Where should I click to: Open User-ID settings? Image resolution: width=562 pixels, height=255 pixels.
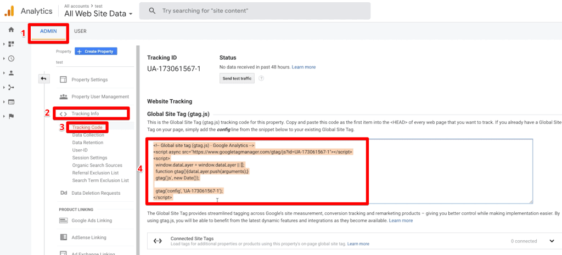(x=80, y=150)
